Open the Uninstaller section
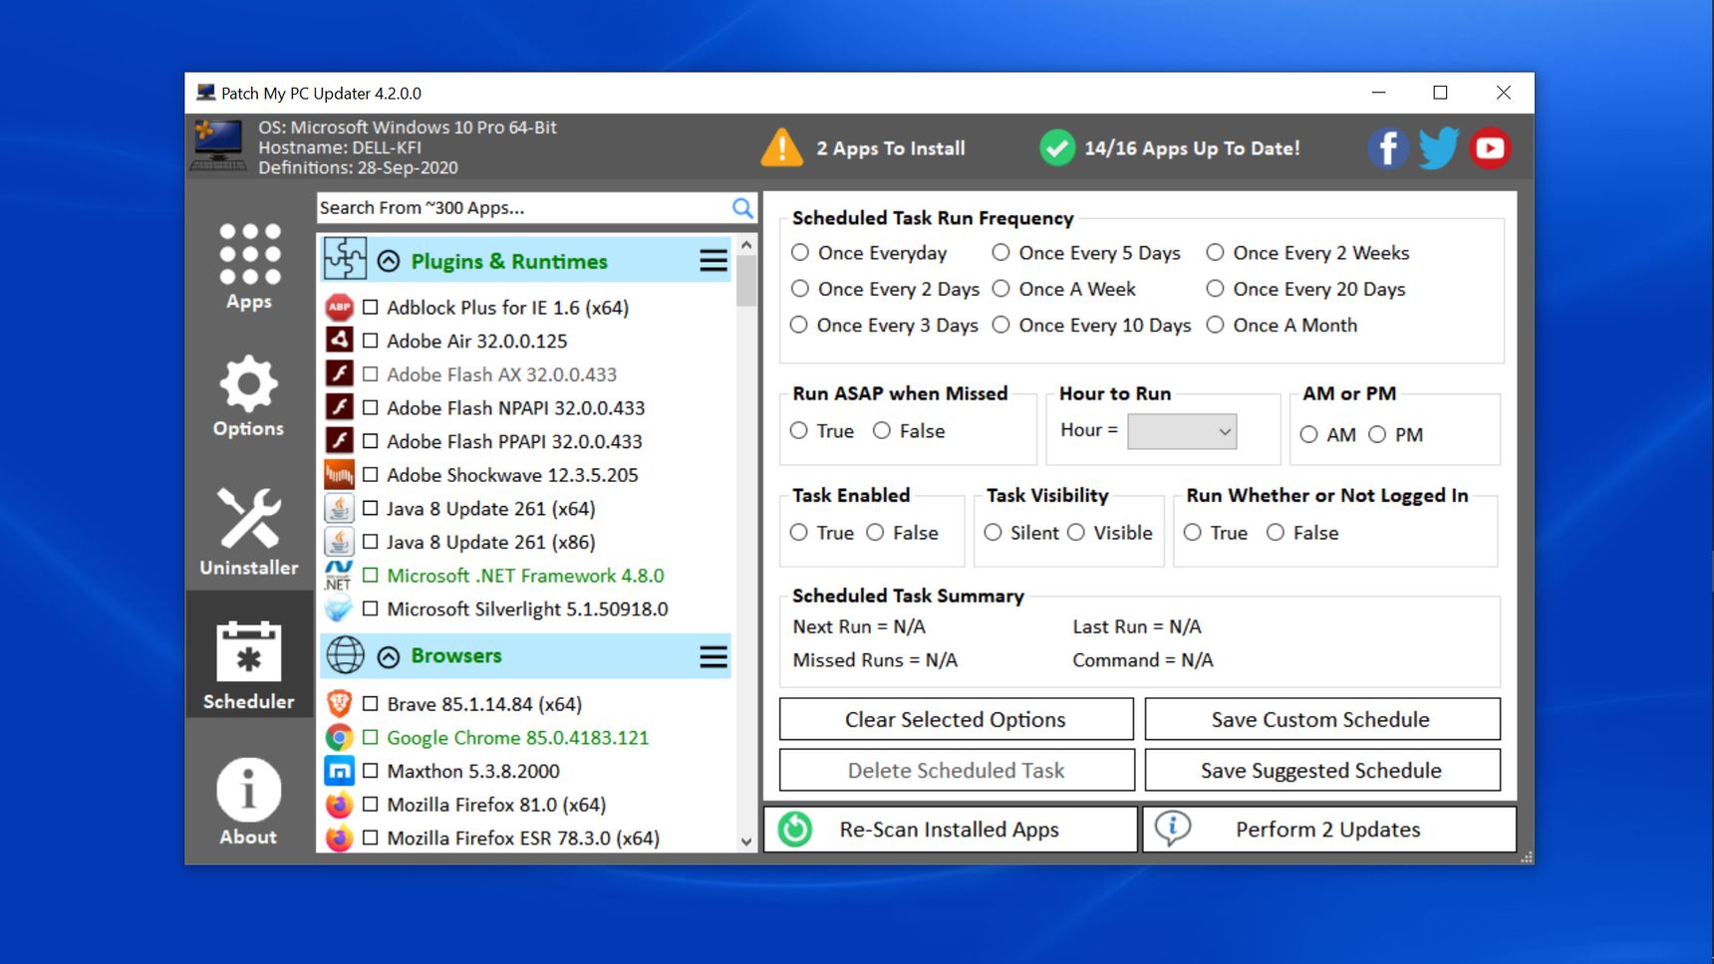The height and width of the screenshot is (964, 1714). [x=249, y=532]
